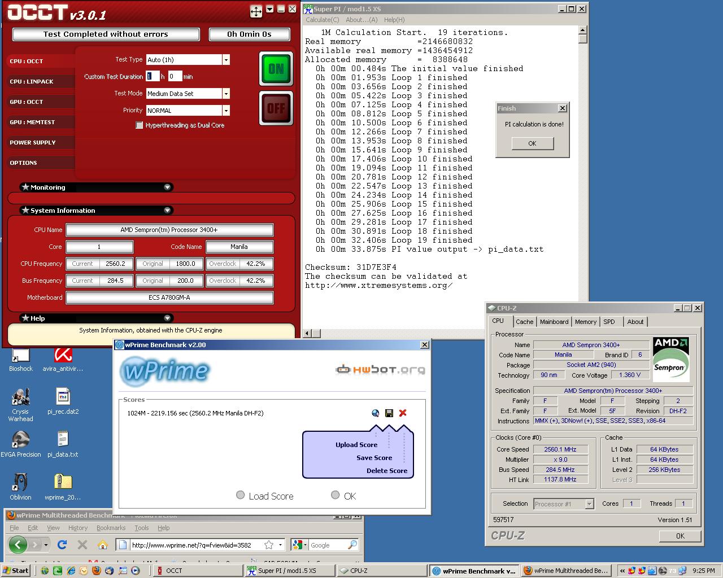Open the CPU-Z processor Selection dropdown
723x578 pixels.
point(589,504)
